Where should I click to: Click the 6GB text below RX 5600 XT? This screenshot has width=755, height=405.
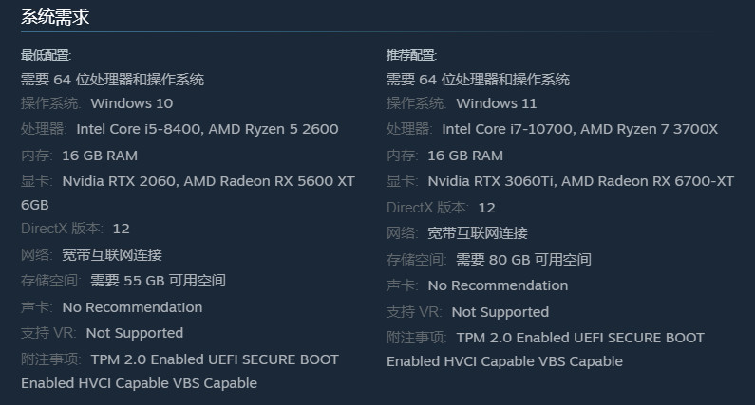35,205
